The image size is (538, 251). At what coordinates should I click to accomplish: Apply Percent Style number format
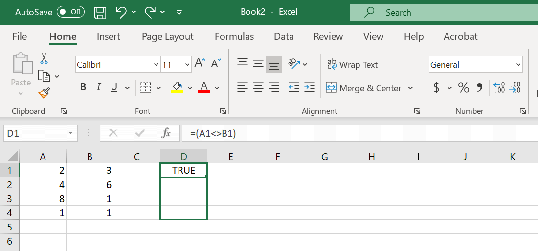click(x=463, y=88)
